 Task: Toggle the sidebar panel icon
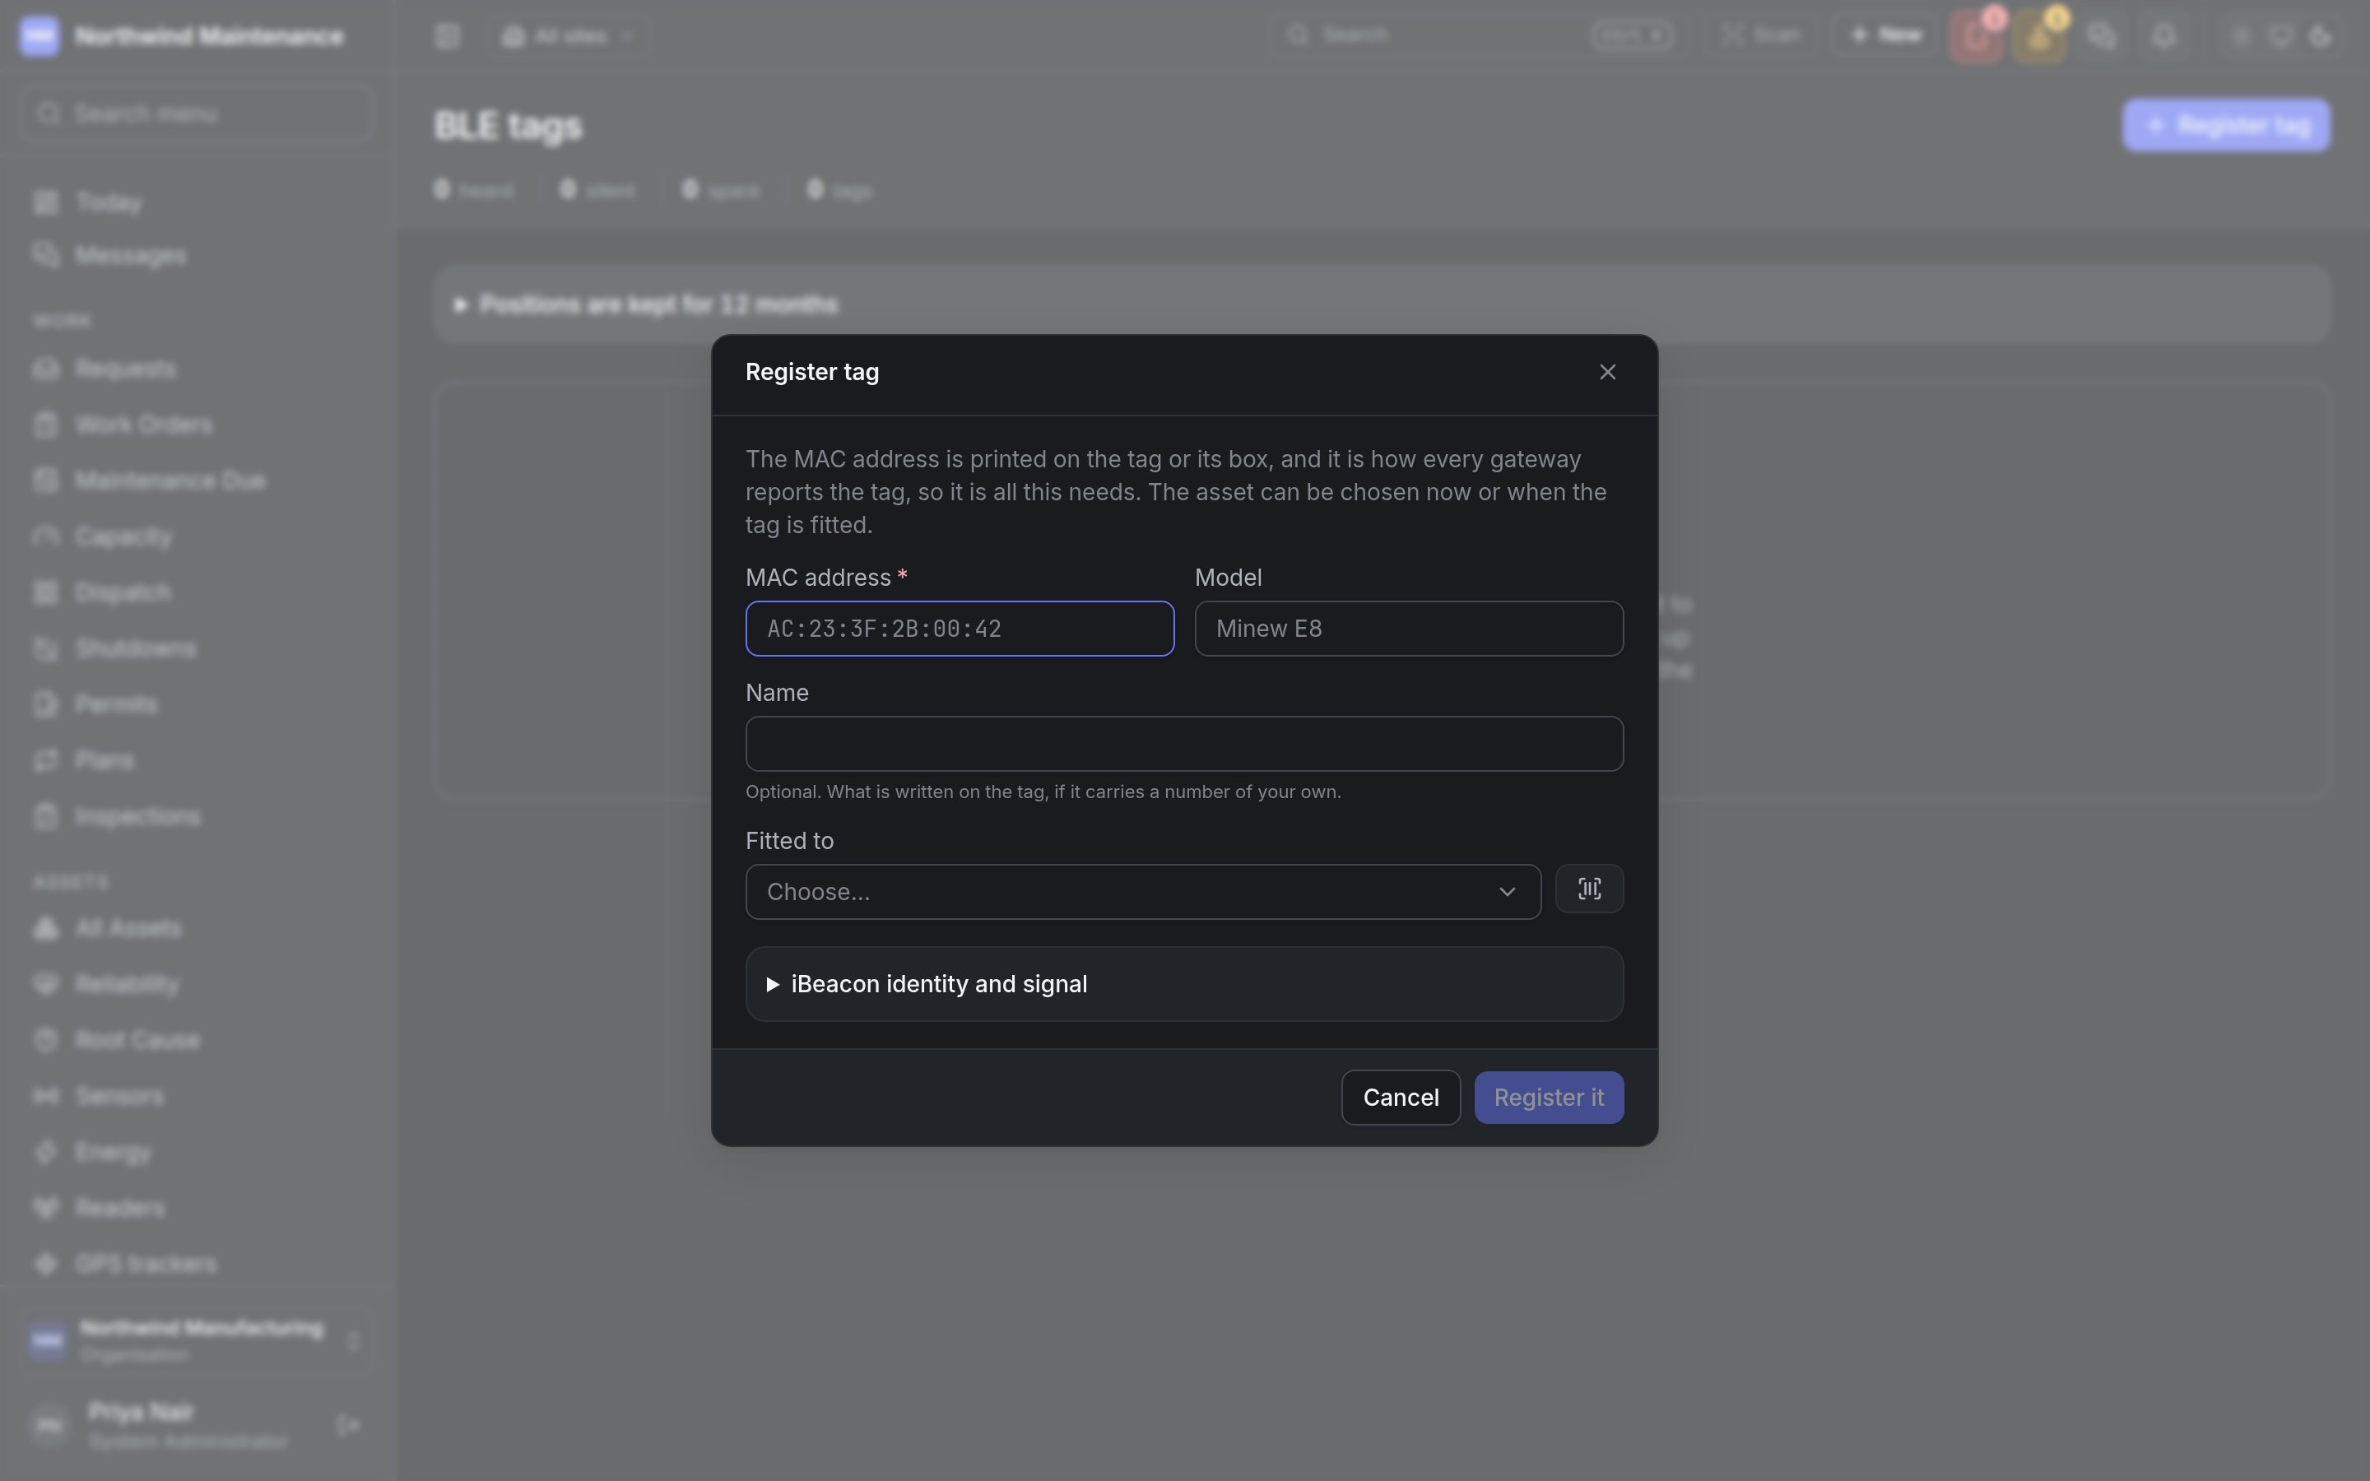pyautogui.click(x=448, y=36)
